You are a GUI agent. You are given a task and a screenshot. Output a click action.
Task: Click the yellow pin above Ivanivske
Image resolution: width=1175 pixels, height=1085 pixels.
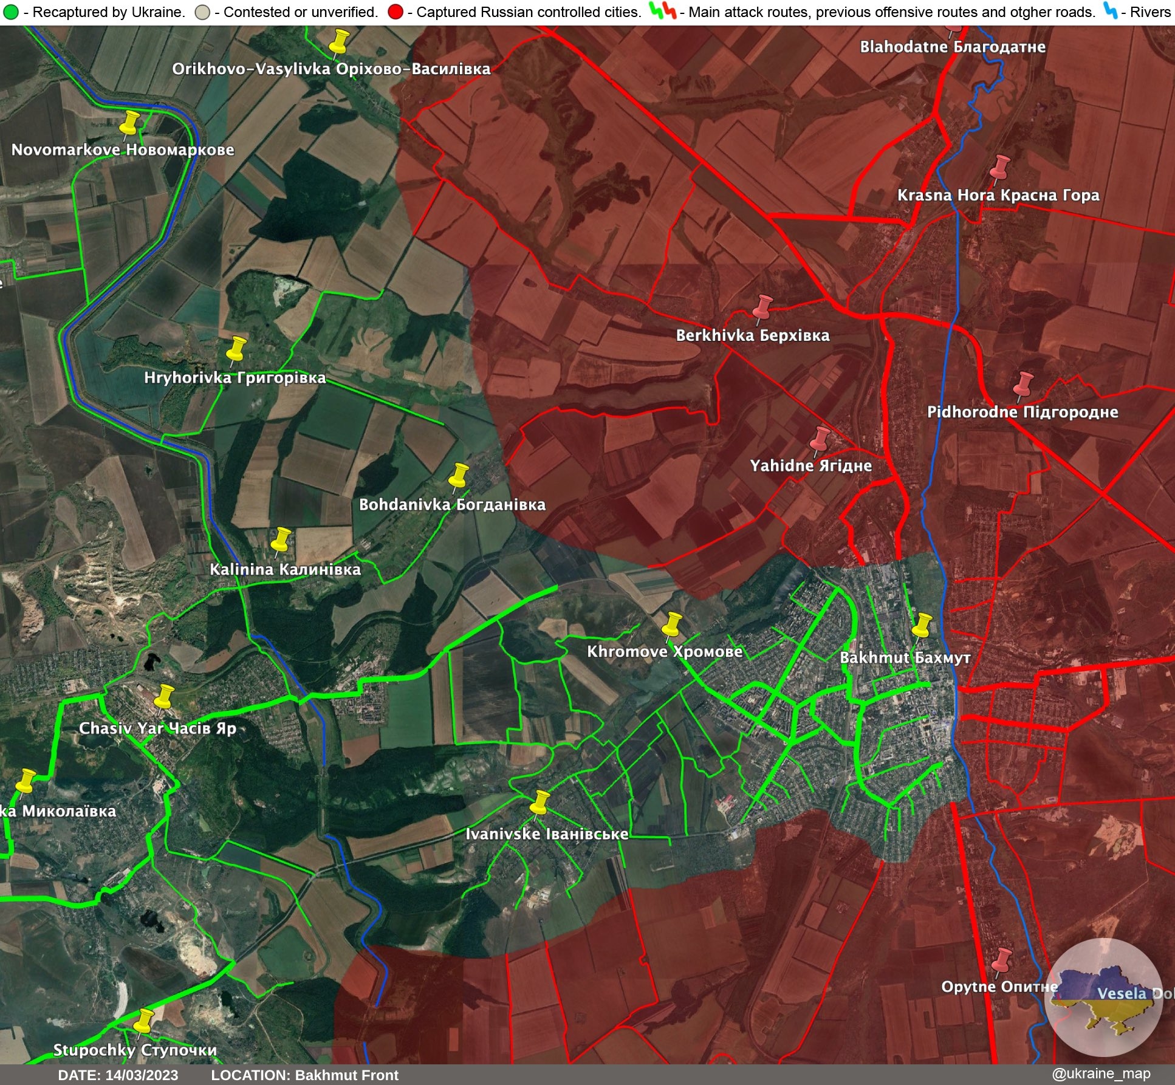[540, 802]
